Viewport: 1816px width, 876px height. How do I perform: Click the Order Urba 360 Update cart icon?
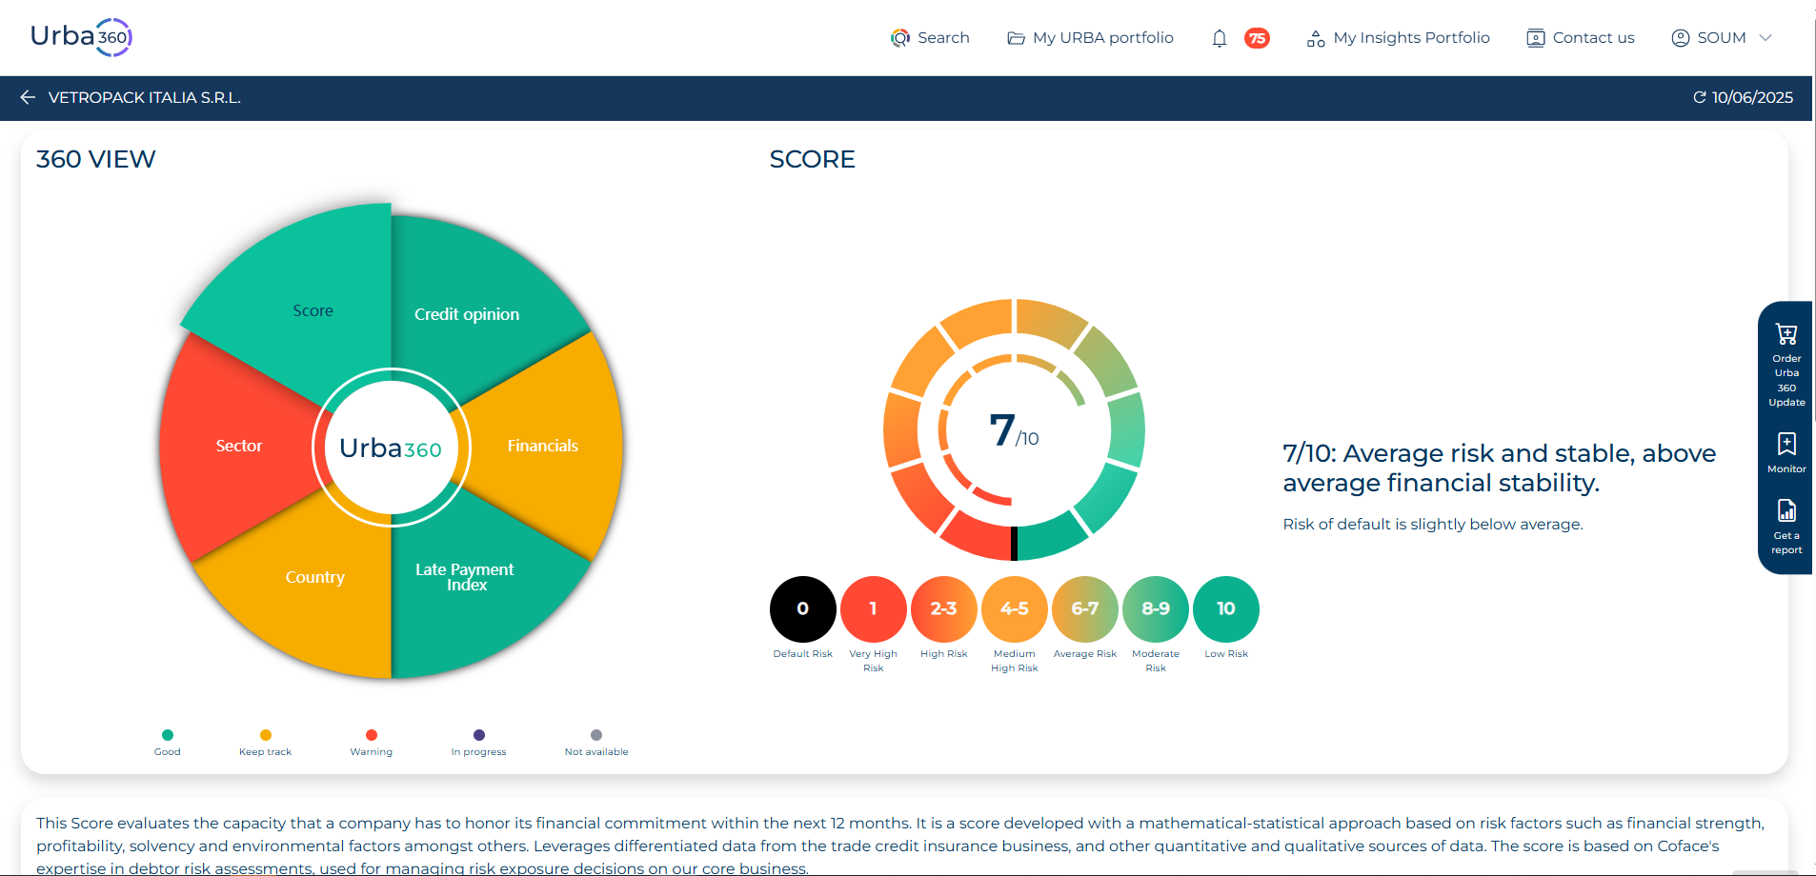1786,334
